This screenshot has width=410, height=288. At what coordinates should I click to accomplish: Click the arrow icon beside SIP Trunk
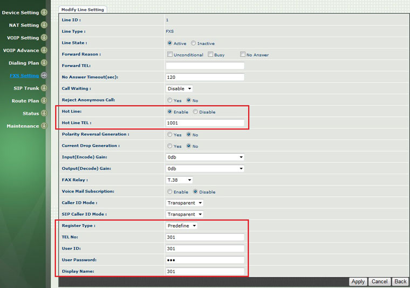point(44,88)
